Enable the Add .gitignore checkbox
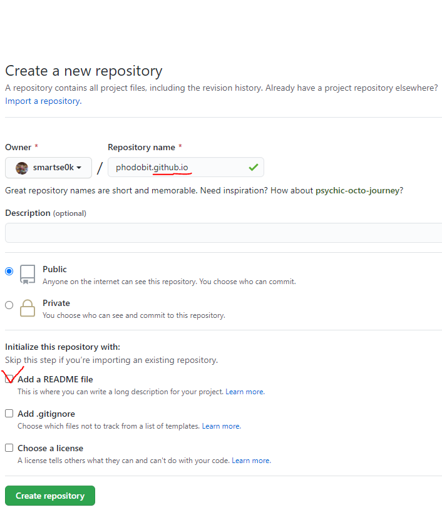This screenshot has width=442, height=515. pos(9,414)
